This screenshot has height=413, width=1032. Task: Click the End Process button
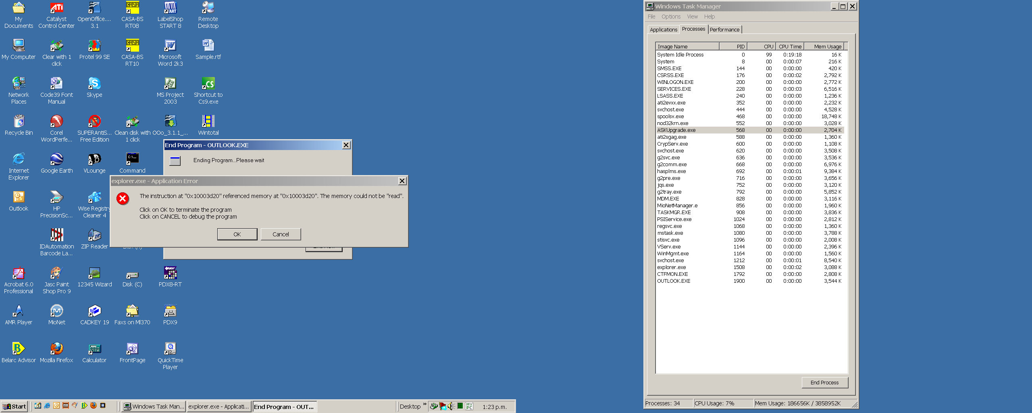coord(824,382)
